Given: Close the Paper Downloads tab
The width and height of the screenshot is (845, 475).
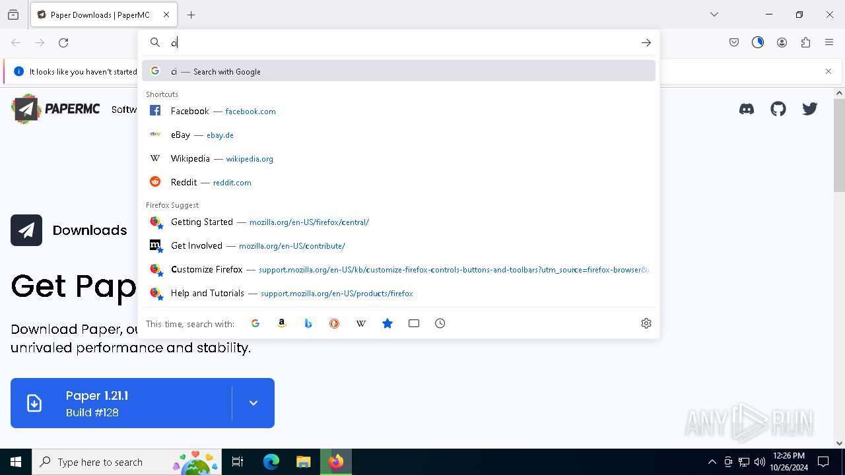Looking at the screenshot, I should coord(166,15).
